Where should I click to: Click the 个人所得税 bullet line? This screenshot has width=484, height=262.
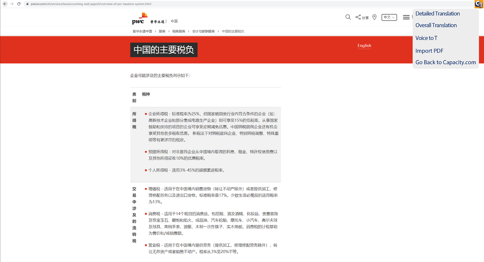187,170
